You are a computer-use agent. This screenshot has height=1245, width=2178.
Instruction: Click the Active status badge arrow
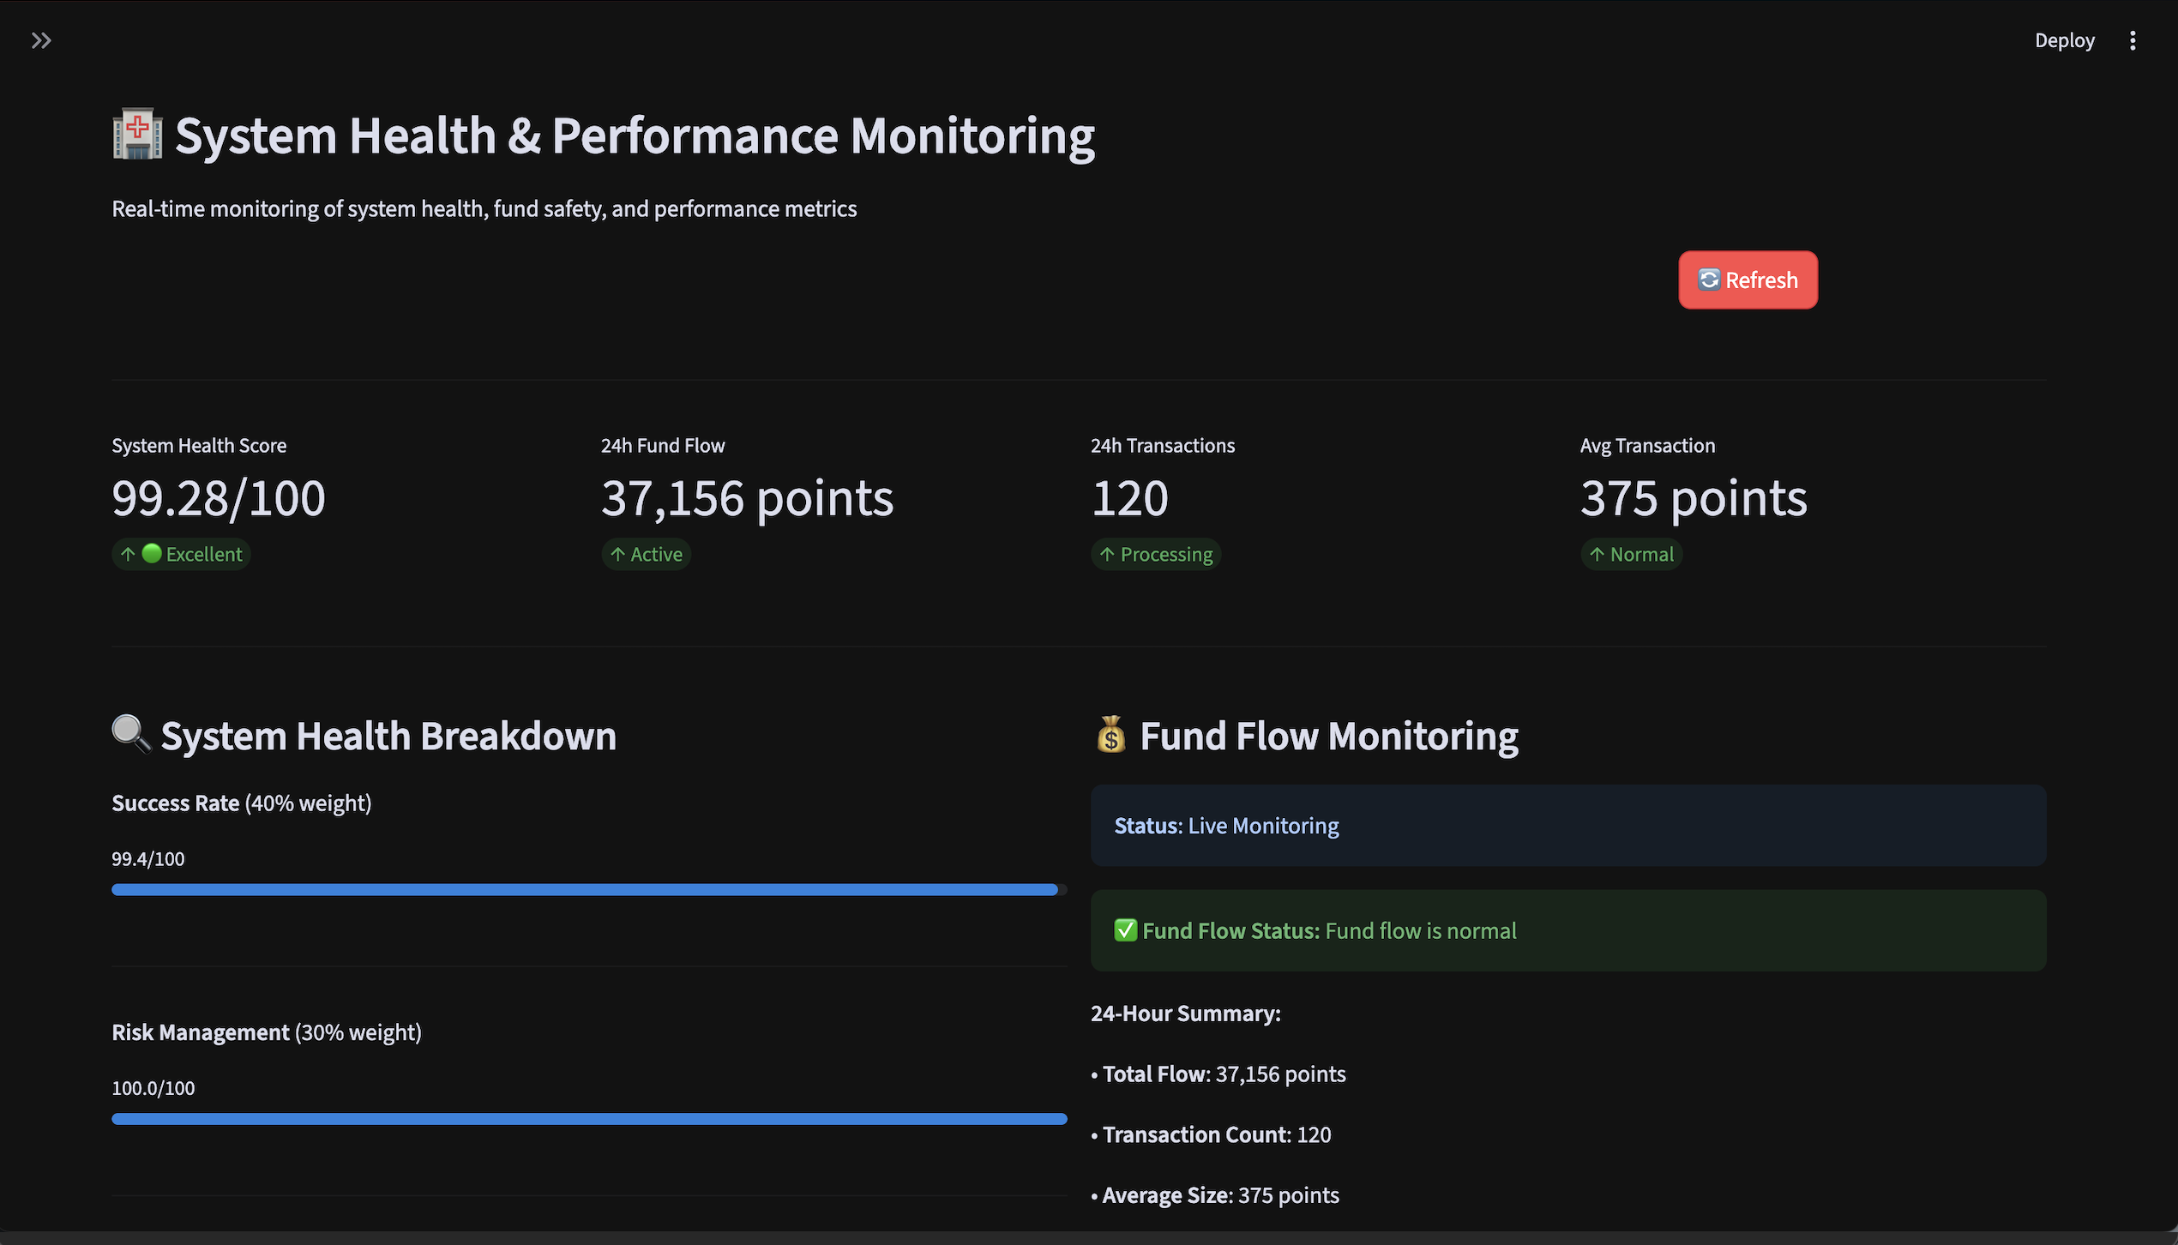coord(617,555)
